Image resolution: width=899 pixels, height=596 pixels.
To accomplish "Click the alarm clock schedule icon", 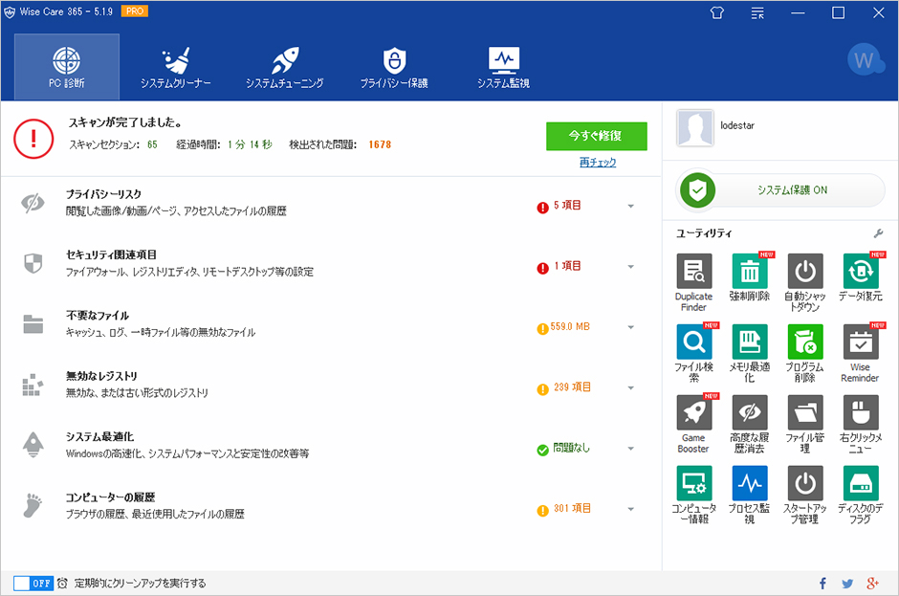I will 62,584.
